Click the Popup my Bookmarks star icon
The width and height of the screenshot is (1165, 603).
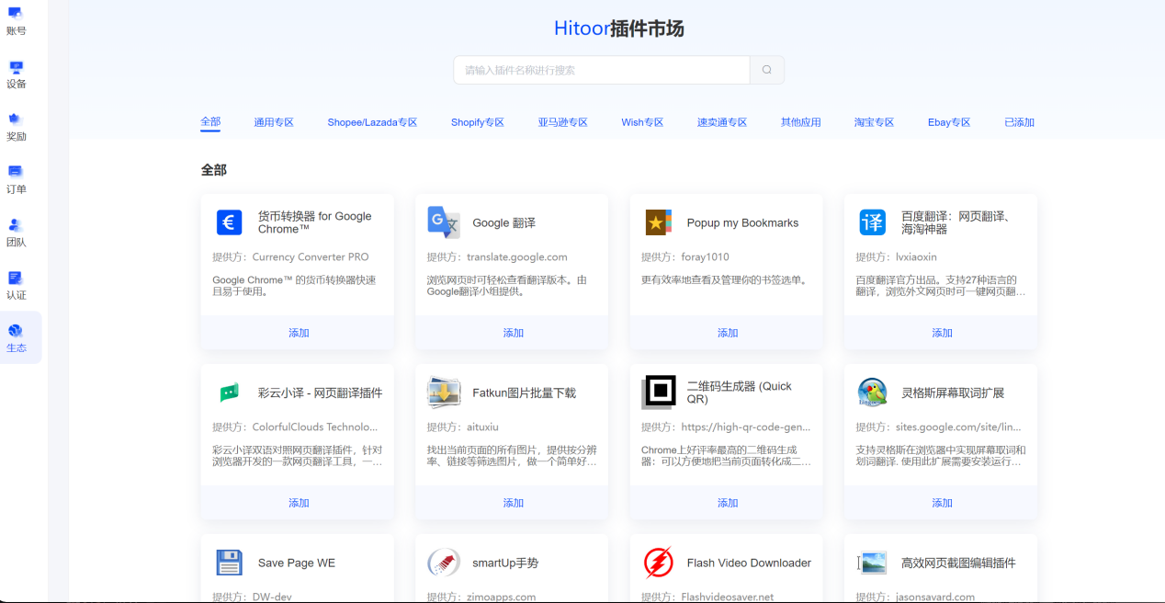658,222
